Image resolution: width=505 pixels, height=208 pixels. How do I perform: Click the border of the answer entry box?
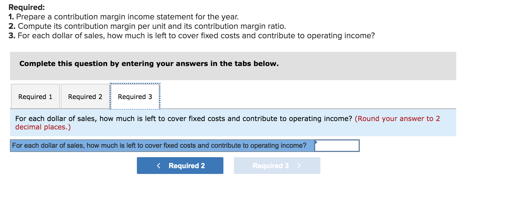(337, 141)
